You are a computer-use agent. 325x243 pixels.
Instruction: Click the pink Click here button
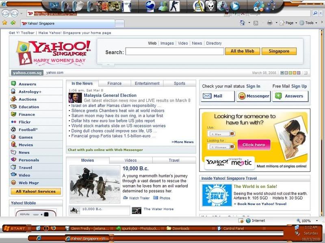point(254,145)
